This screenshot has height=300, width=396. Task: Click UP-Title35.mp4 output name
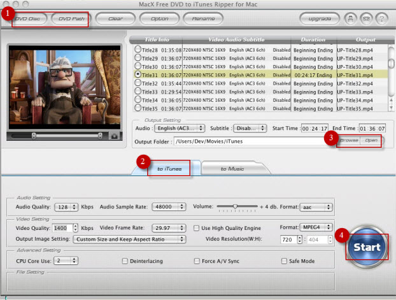pos(355,109)
